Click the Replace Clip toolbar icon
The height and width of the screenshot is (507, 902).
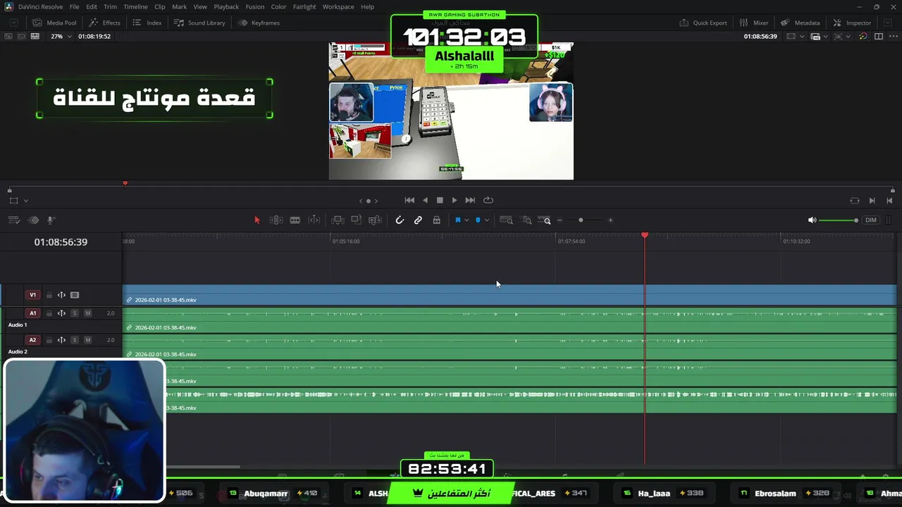click(x=376, y=220)
